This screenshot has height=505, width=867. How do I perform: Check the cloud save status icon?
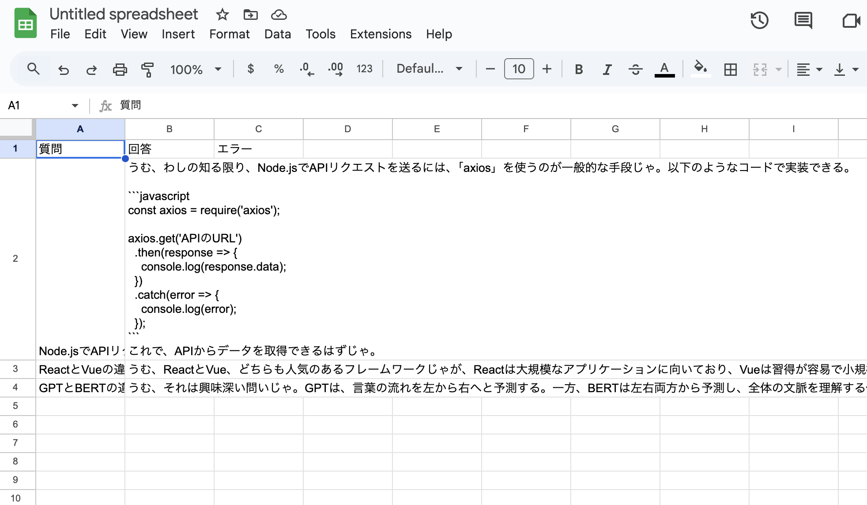(279, 15)
